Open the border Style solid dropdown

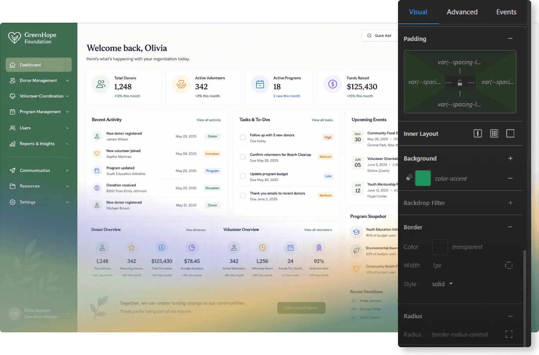(x=443, y=284)
